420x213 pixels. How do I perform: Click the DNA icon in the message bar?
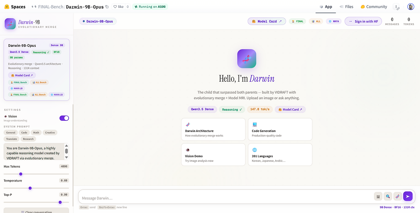[397, 196]
